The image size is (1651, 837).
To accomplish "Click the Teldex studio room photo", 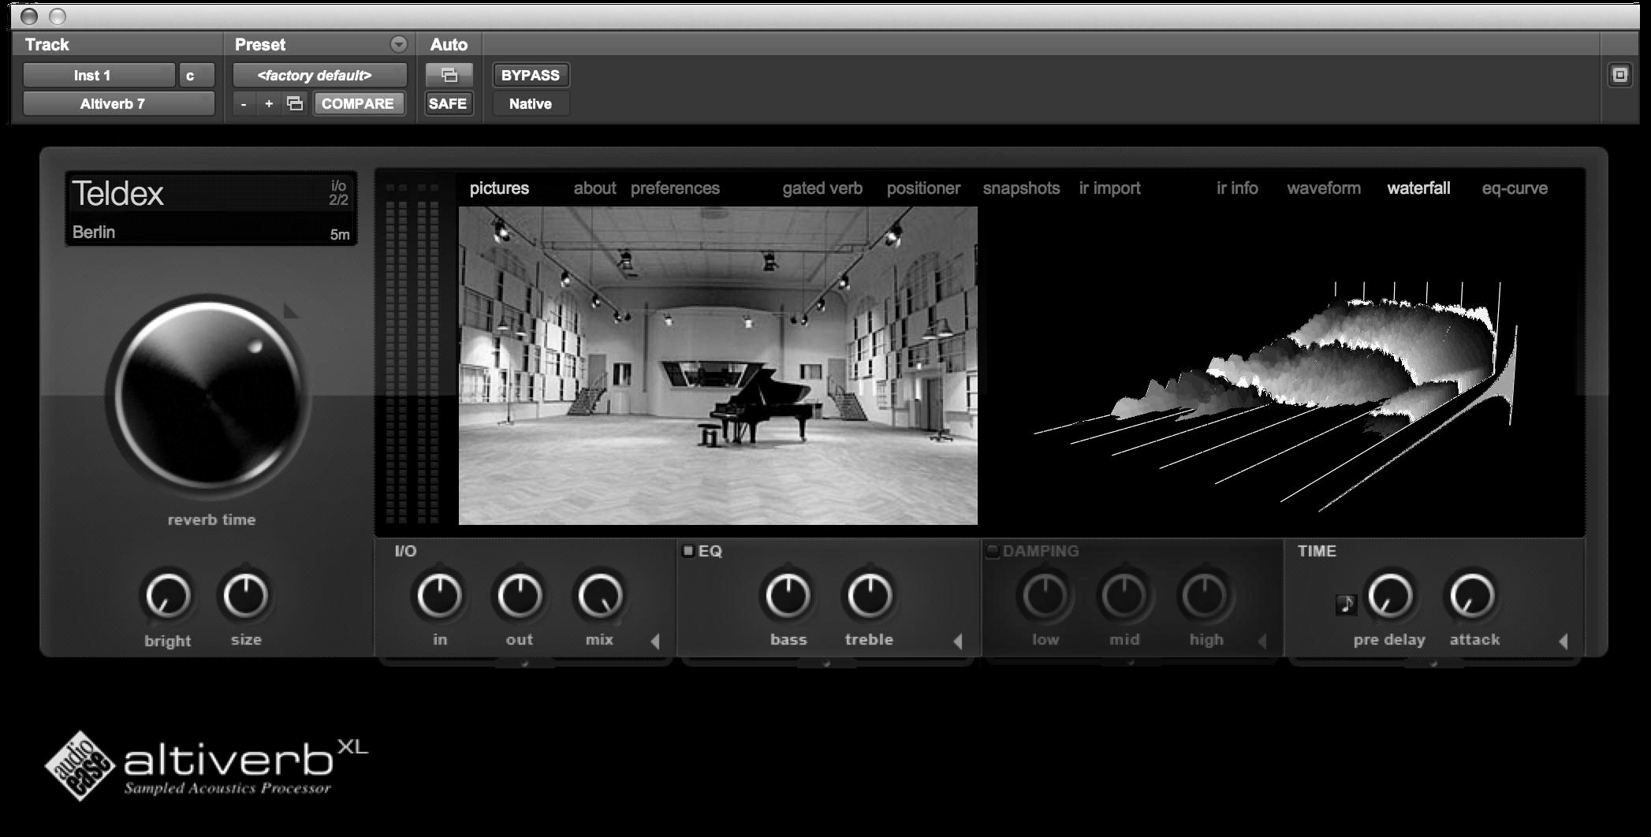I will click(718, 366).
